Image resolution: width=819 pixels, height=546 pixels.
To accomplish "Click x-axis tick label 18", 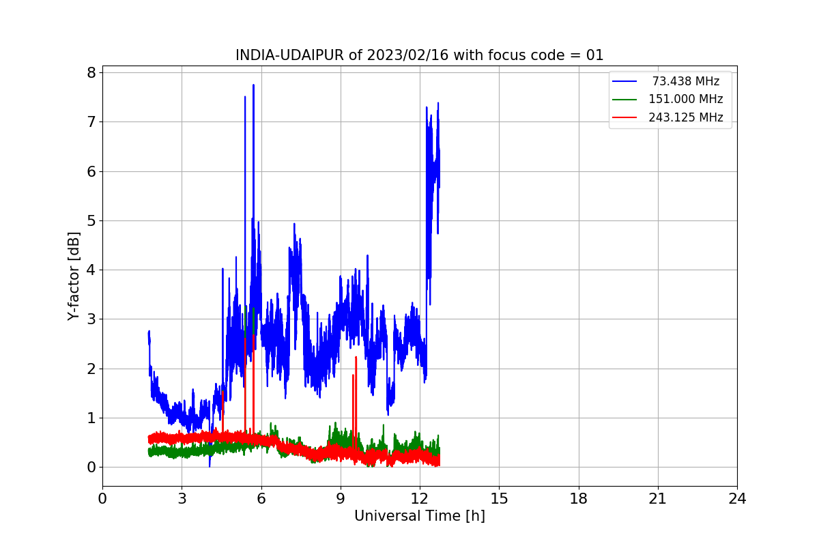I will tap(578, 499).
